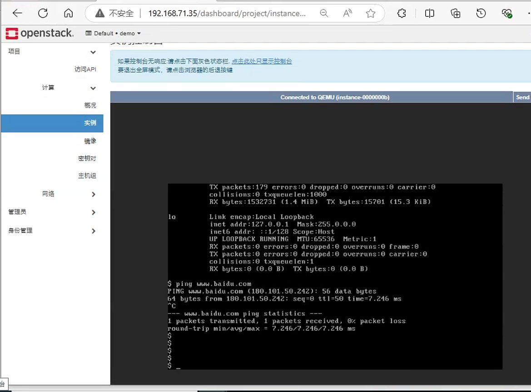This screenshot has width=531, height=392.
Task: Click the 计算 label in the sidebar
Action: point(48,88)
